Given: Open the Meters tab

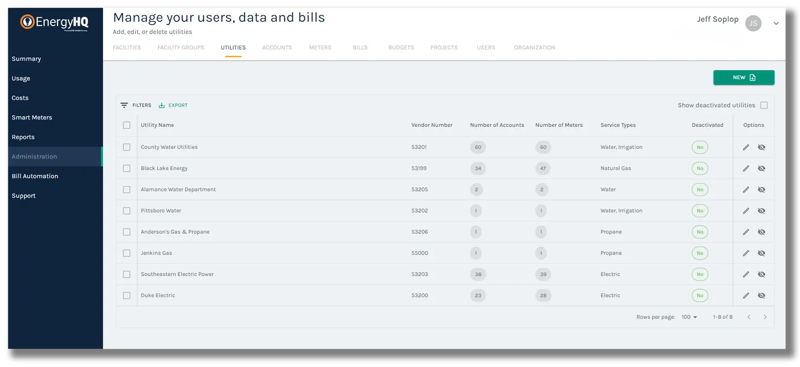Looking at the screenshot, I should click(320, 47).
